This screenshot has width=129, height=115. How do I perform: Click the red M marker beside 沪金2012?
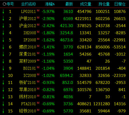[x=38, y=24]
